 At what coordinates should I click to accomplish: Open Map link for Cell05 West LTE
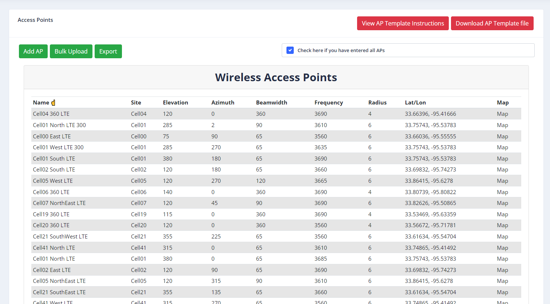[502, 181]
